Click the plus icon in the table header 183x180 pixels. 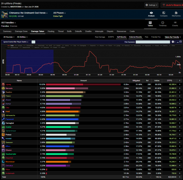179,81
